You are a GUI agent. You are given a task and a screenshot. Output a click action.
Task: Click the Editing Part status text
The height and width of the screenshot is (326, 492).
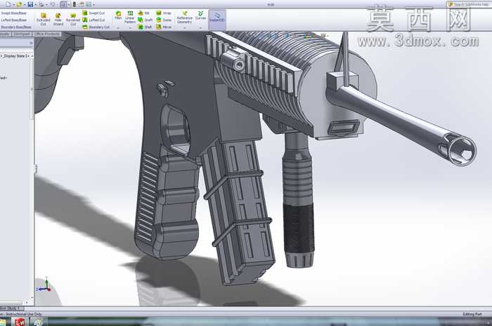tap(472, 314)
